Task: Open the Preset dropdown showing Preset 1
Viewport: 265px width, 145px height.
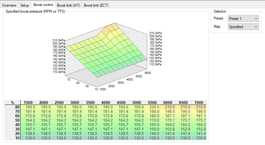Action: [243, 19]
